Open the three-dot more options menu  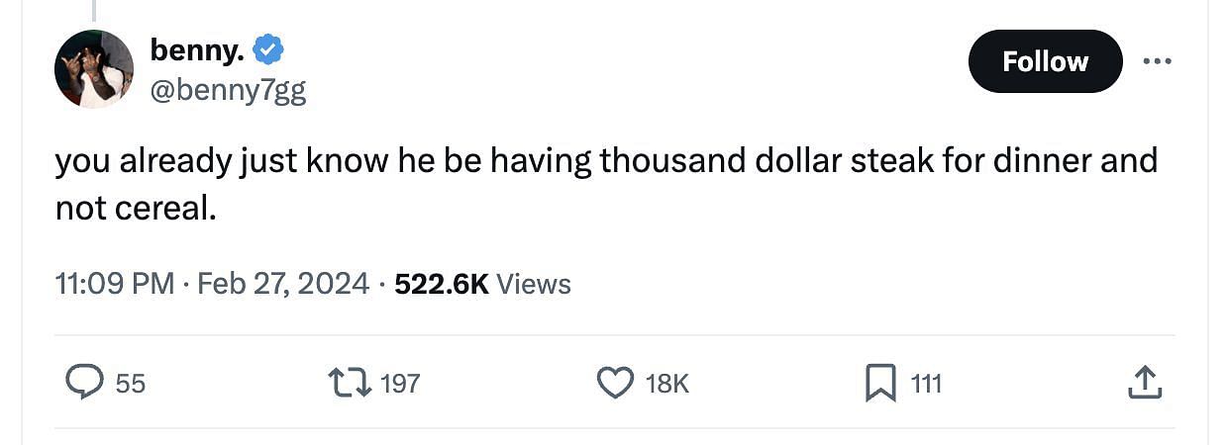1157,61
